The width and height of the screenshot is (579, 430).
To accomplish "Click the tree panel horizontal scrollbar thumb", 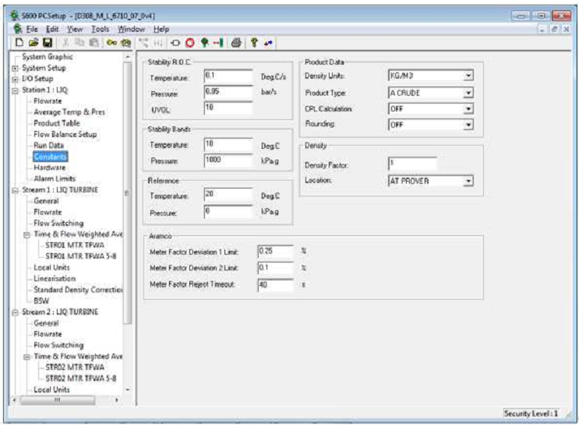I will coord(57,400).
